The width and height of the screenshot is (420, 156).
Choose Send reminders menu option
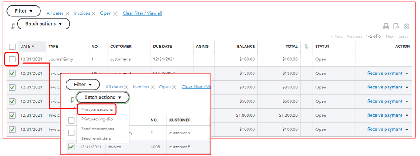[96, 138]
